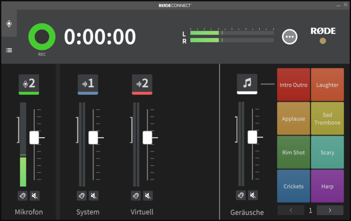Click the Virtuell fader handle
The height and width of the screenshot is (221, 351).
click(147, 138)
